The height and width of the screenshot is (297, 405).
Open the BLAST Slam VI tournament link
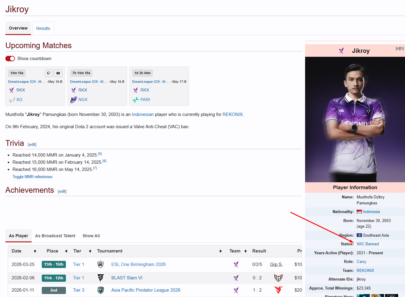[127, 278]
